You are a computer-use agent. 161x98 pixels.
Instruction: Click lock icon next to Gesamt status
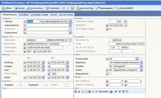coord(107,70)
